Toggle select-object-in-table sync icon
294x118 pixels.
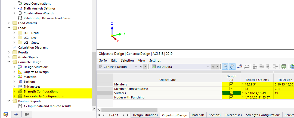(225, 66)
